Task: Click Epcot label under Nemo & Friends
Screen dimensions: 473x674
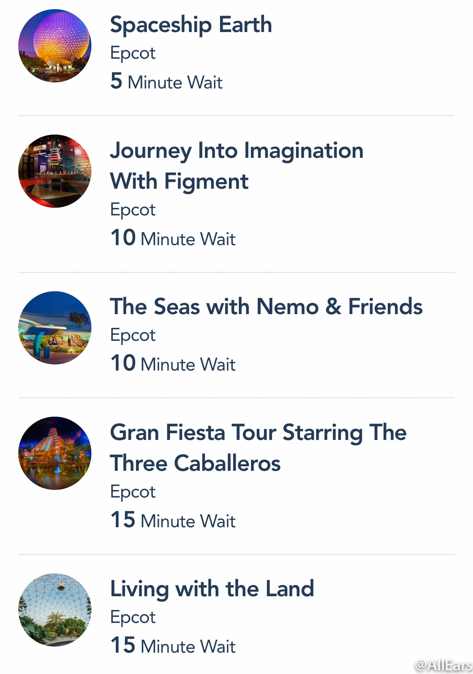Action: click(133, 335)
